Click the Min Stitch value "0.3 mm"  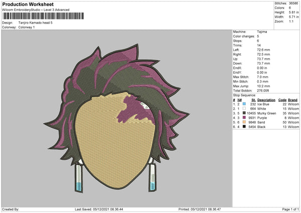(x=262, y=81)
